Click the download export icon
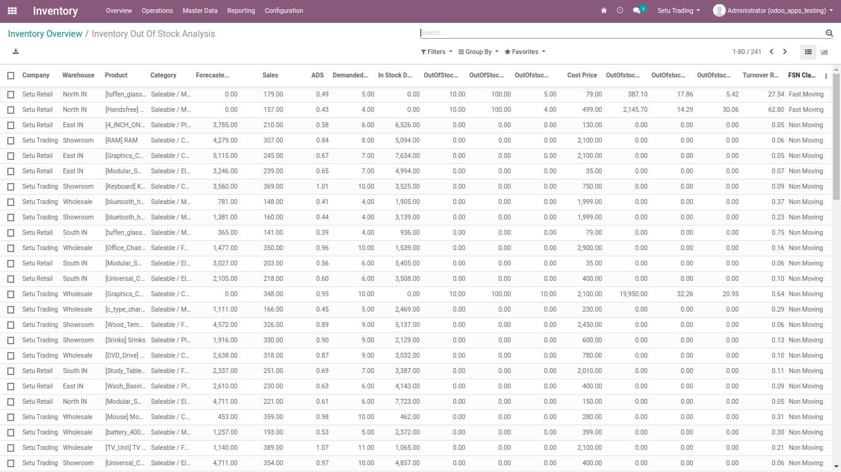Viewport: 841px width, 472px height. [15, 52]
